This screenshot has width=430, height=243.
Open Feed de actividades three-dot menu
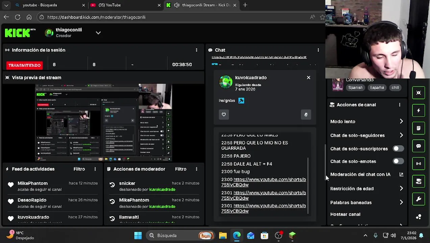pyautogui.click(x=95, y=169)
